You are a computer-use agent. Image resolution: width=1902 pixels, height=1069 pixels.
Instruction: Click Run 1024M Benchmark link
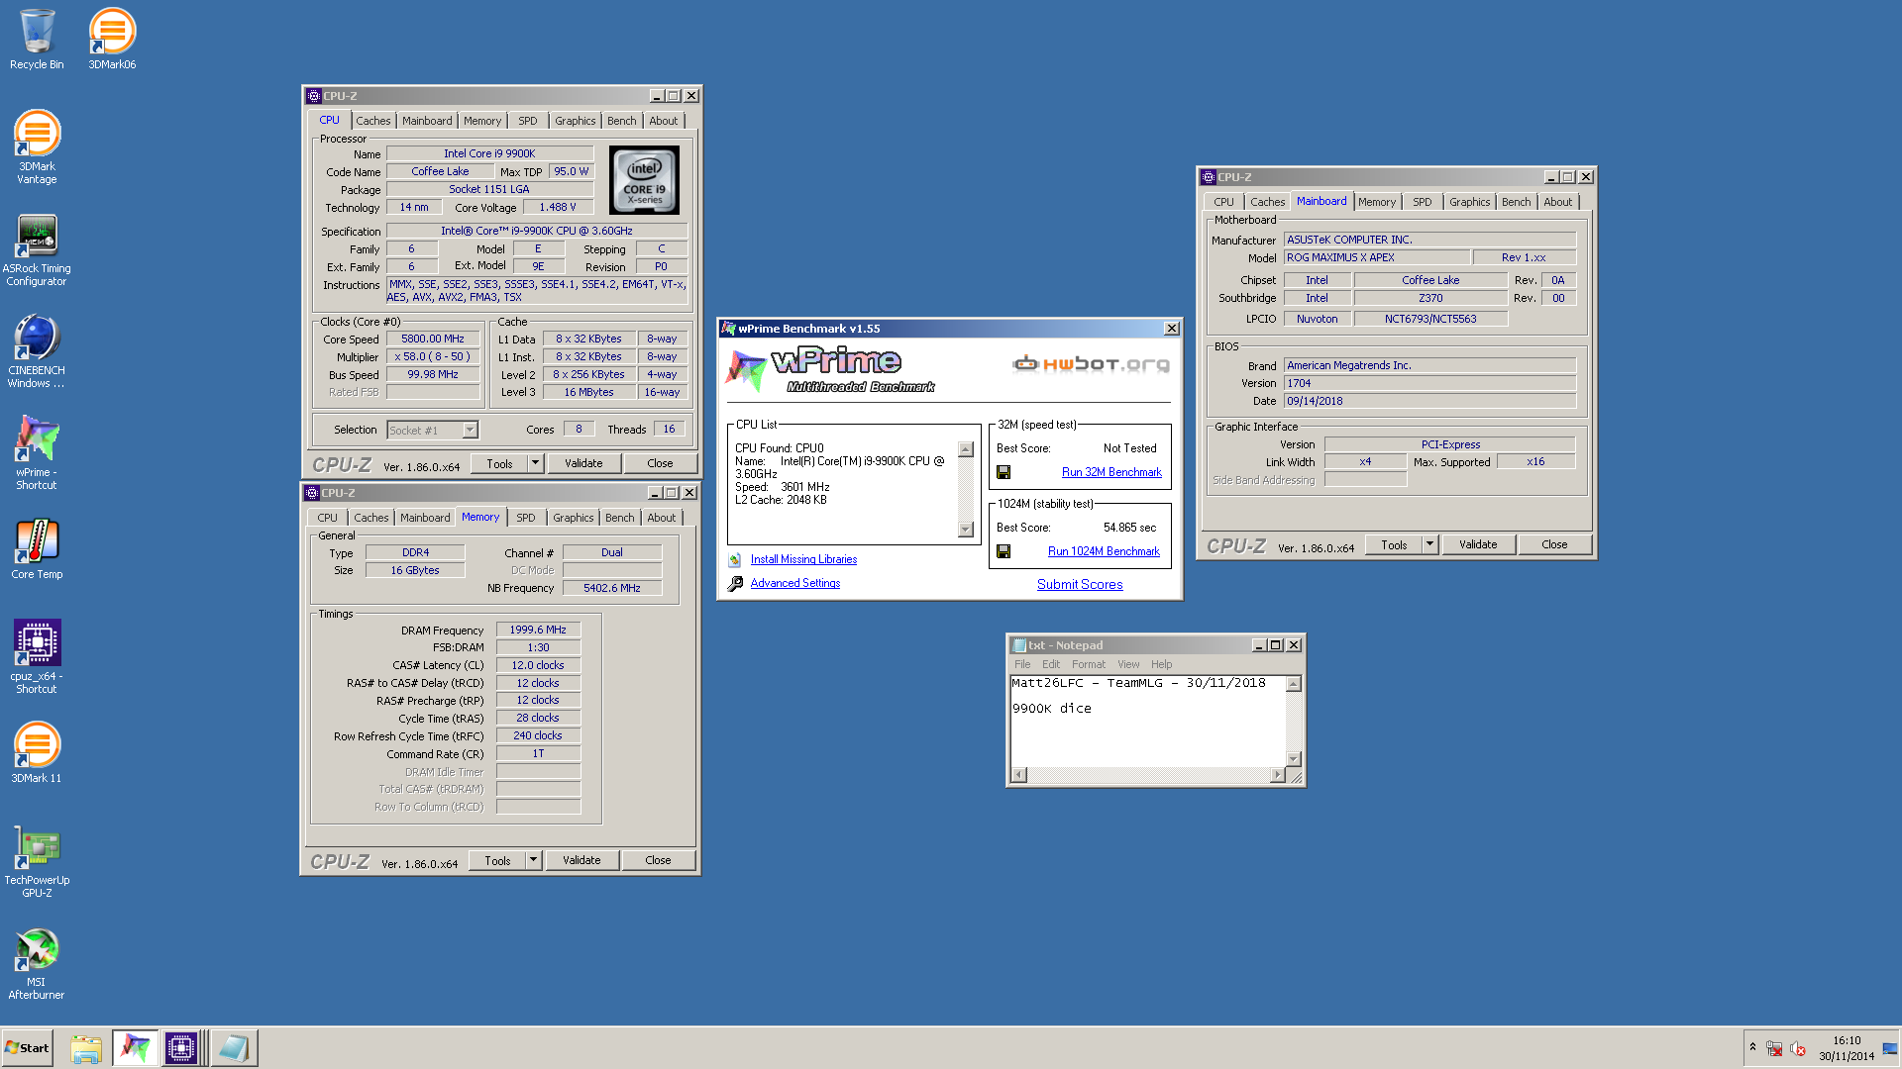(x=1104, y=551)
